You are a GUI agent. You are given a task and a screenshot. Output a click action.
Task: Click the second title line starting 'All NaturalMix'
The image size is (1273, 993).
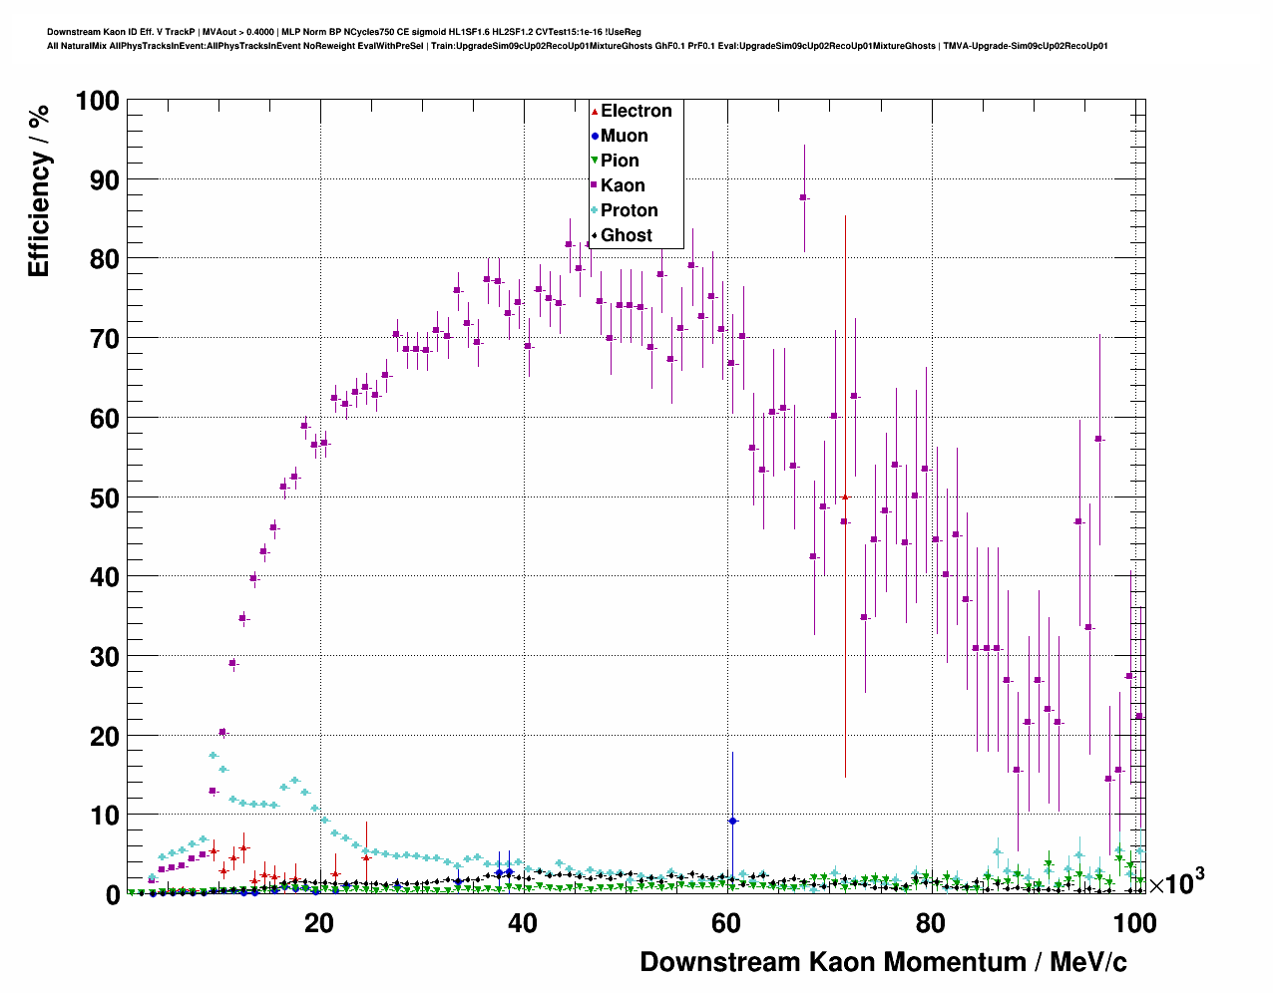tap(578, 46)
